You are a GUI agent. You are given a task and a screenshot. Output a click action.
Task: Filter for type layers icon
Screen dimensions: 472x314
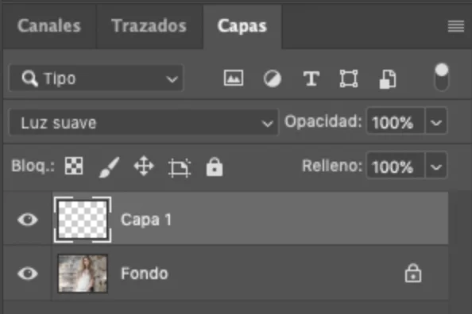(311, 78)
